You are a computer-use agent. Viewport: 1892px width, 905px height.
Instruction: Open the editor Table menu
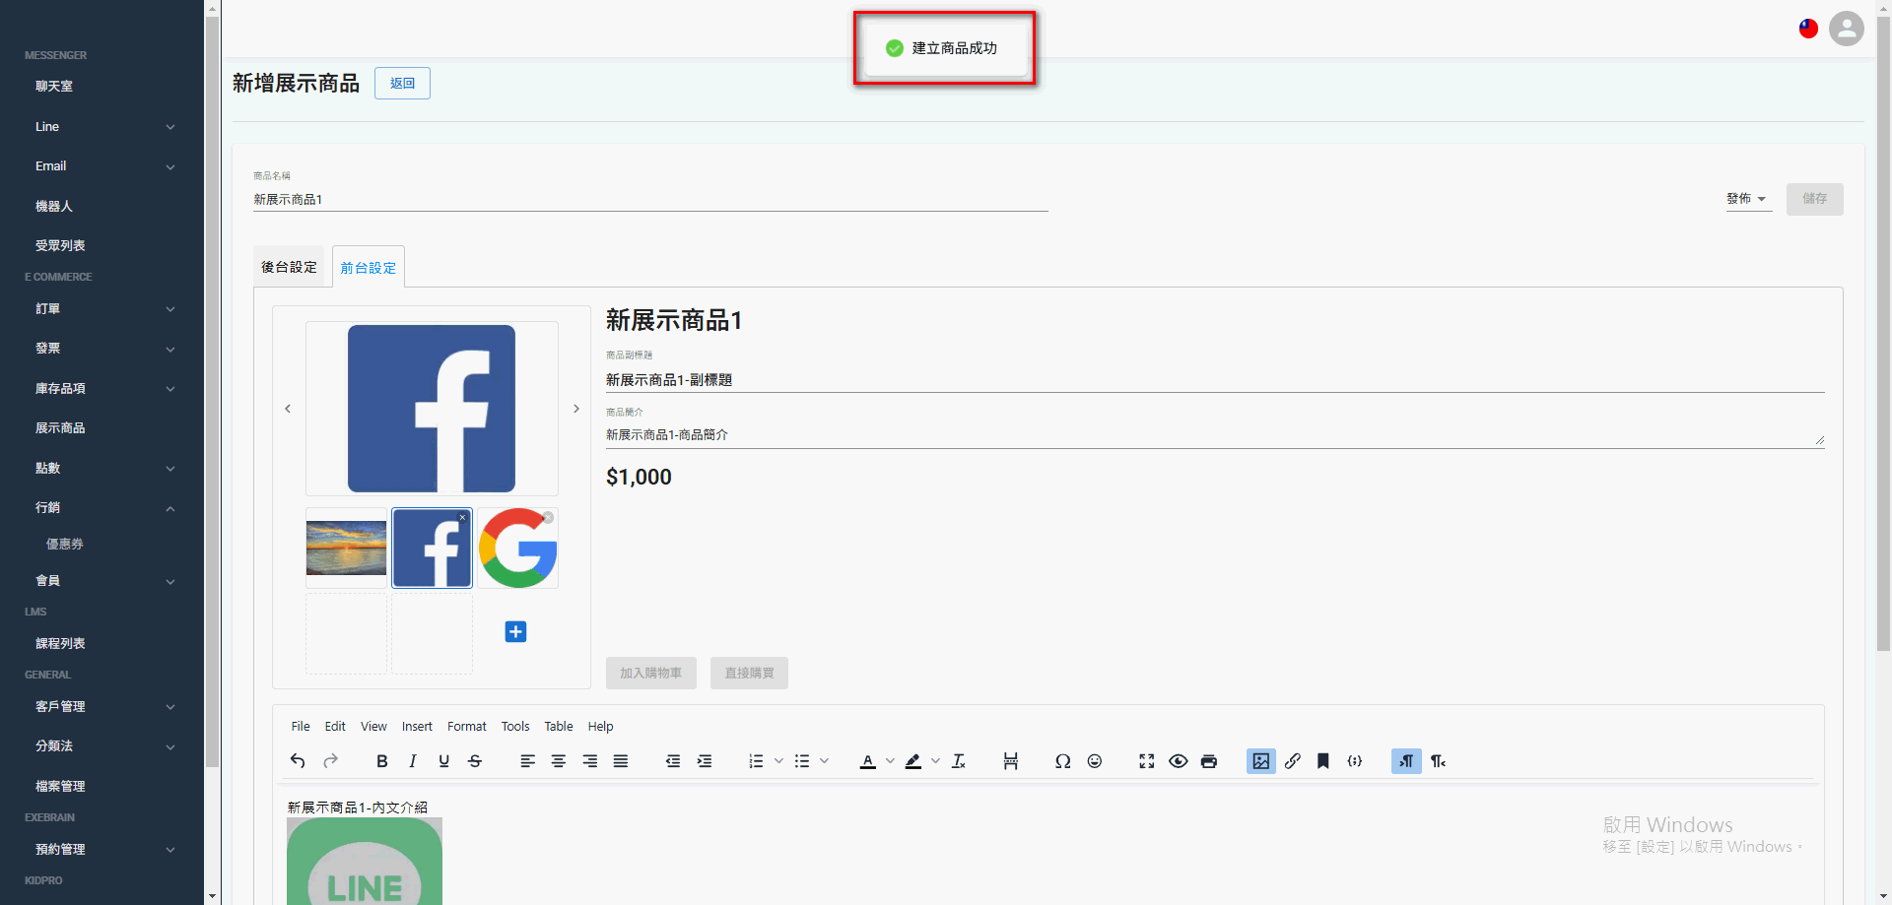click(559, 727)
